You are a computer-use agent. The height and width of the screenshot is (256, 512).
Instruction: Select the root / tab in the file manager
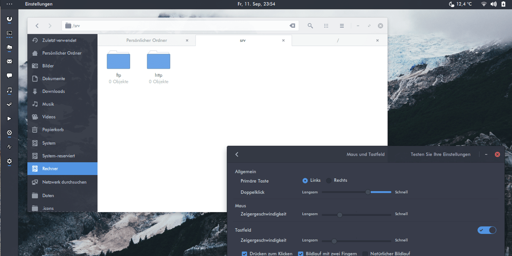338,40
